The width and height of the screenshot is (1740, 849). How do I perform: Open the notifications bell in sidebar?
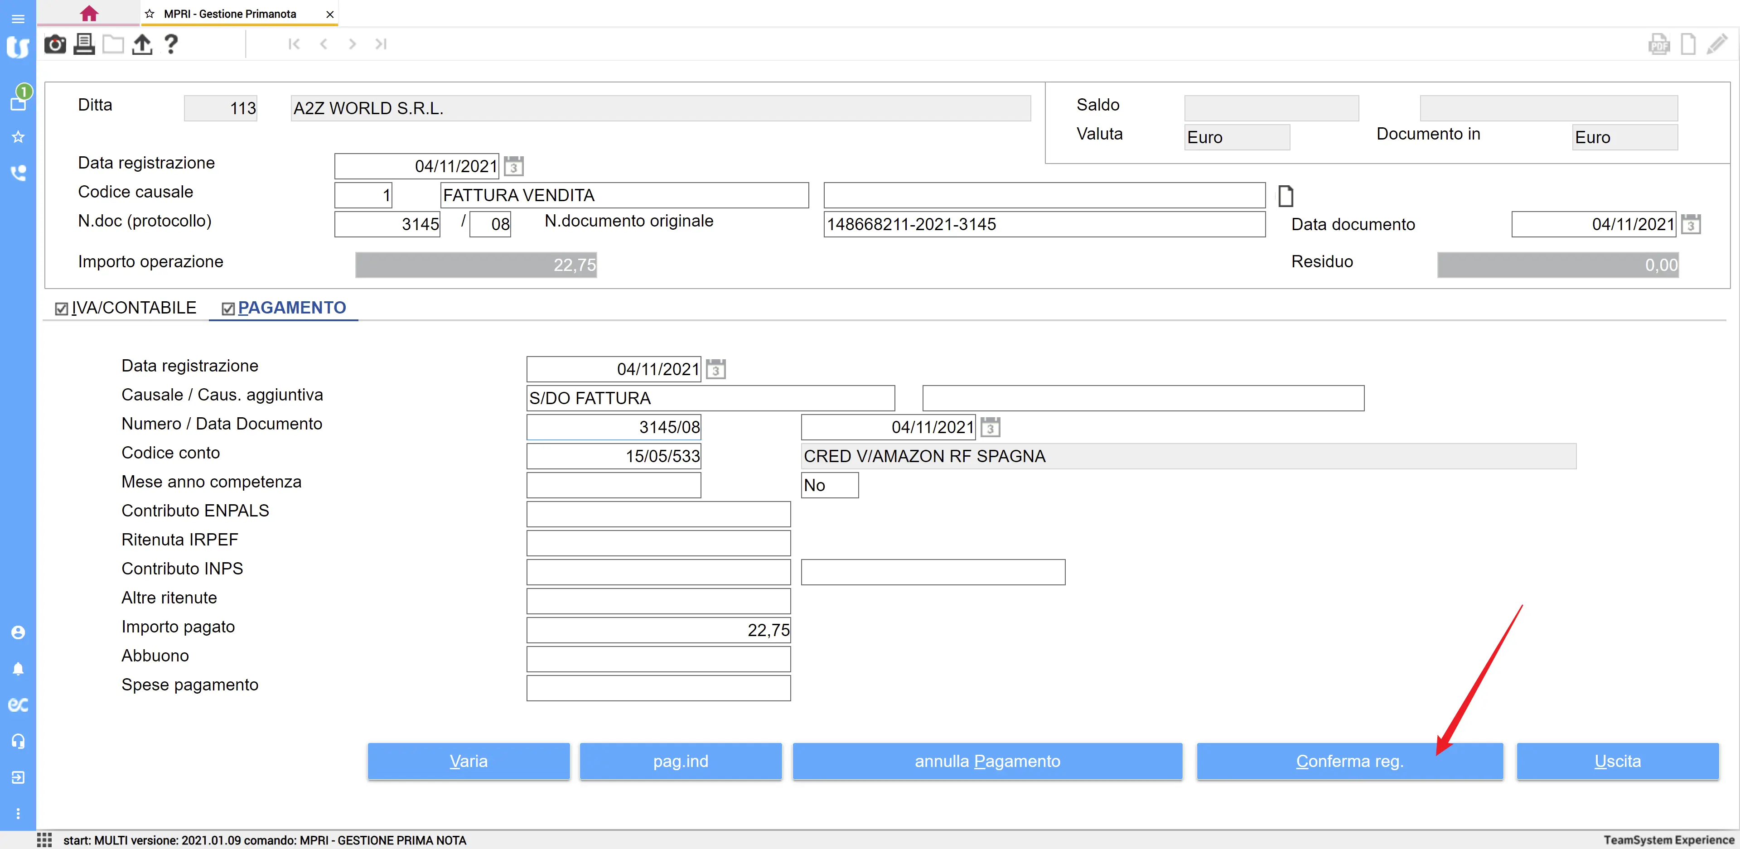pyautogui.click(x=18, y=669)
